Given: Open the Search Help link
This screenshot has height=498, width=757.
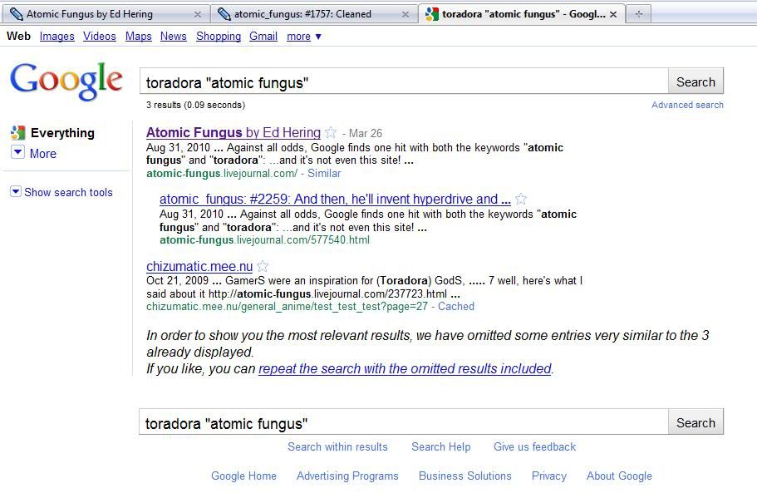Looking at the screenshot, I should point(440,446).
